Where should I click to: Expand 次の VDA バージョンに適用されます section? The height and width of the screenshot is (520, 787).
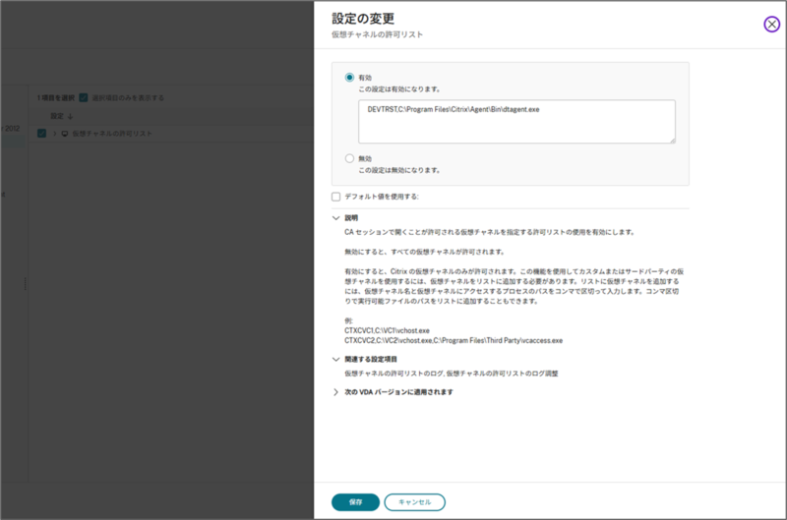click(x=335, y=392)
